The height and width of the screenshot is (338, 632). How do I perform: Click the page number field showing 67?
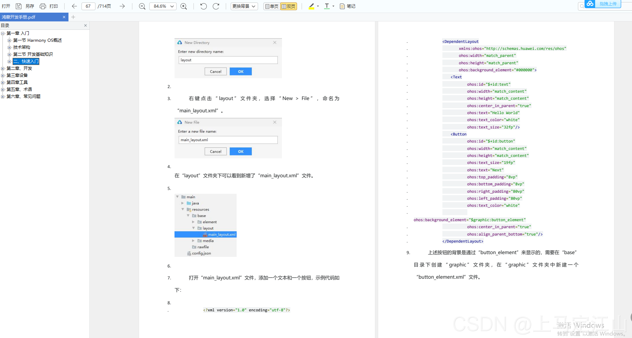tap(88, 6)
